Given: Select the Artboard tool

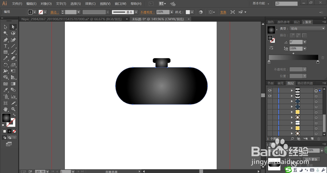Looking at the screenshot, I should point(6,103).
